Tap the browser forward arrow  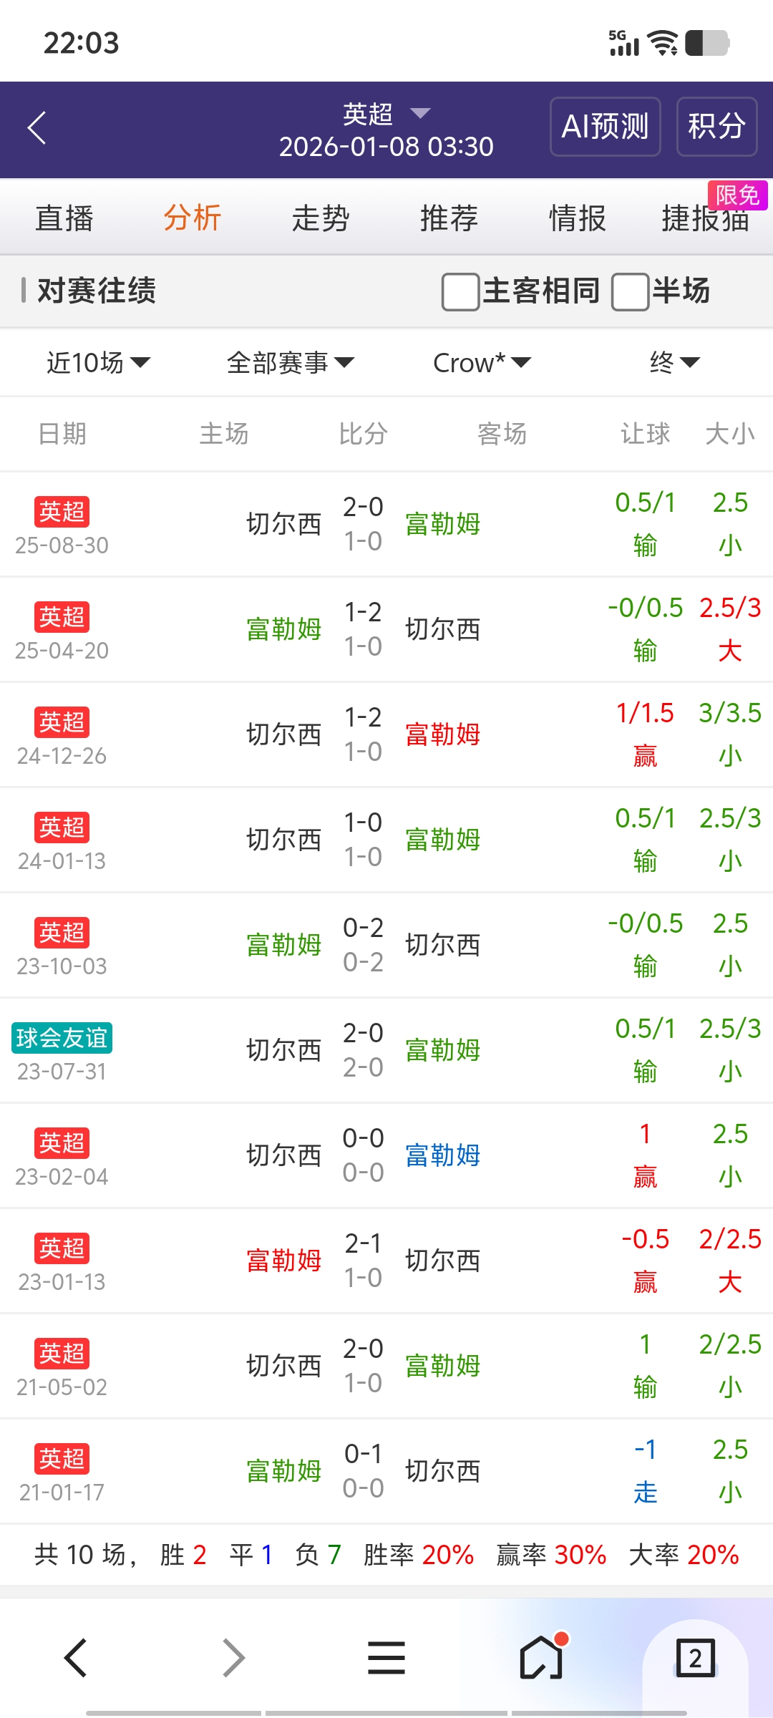tap(233, 1657)
